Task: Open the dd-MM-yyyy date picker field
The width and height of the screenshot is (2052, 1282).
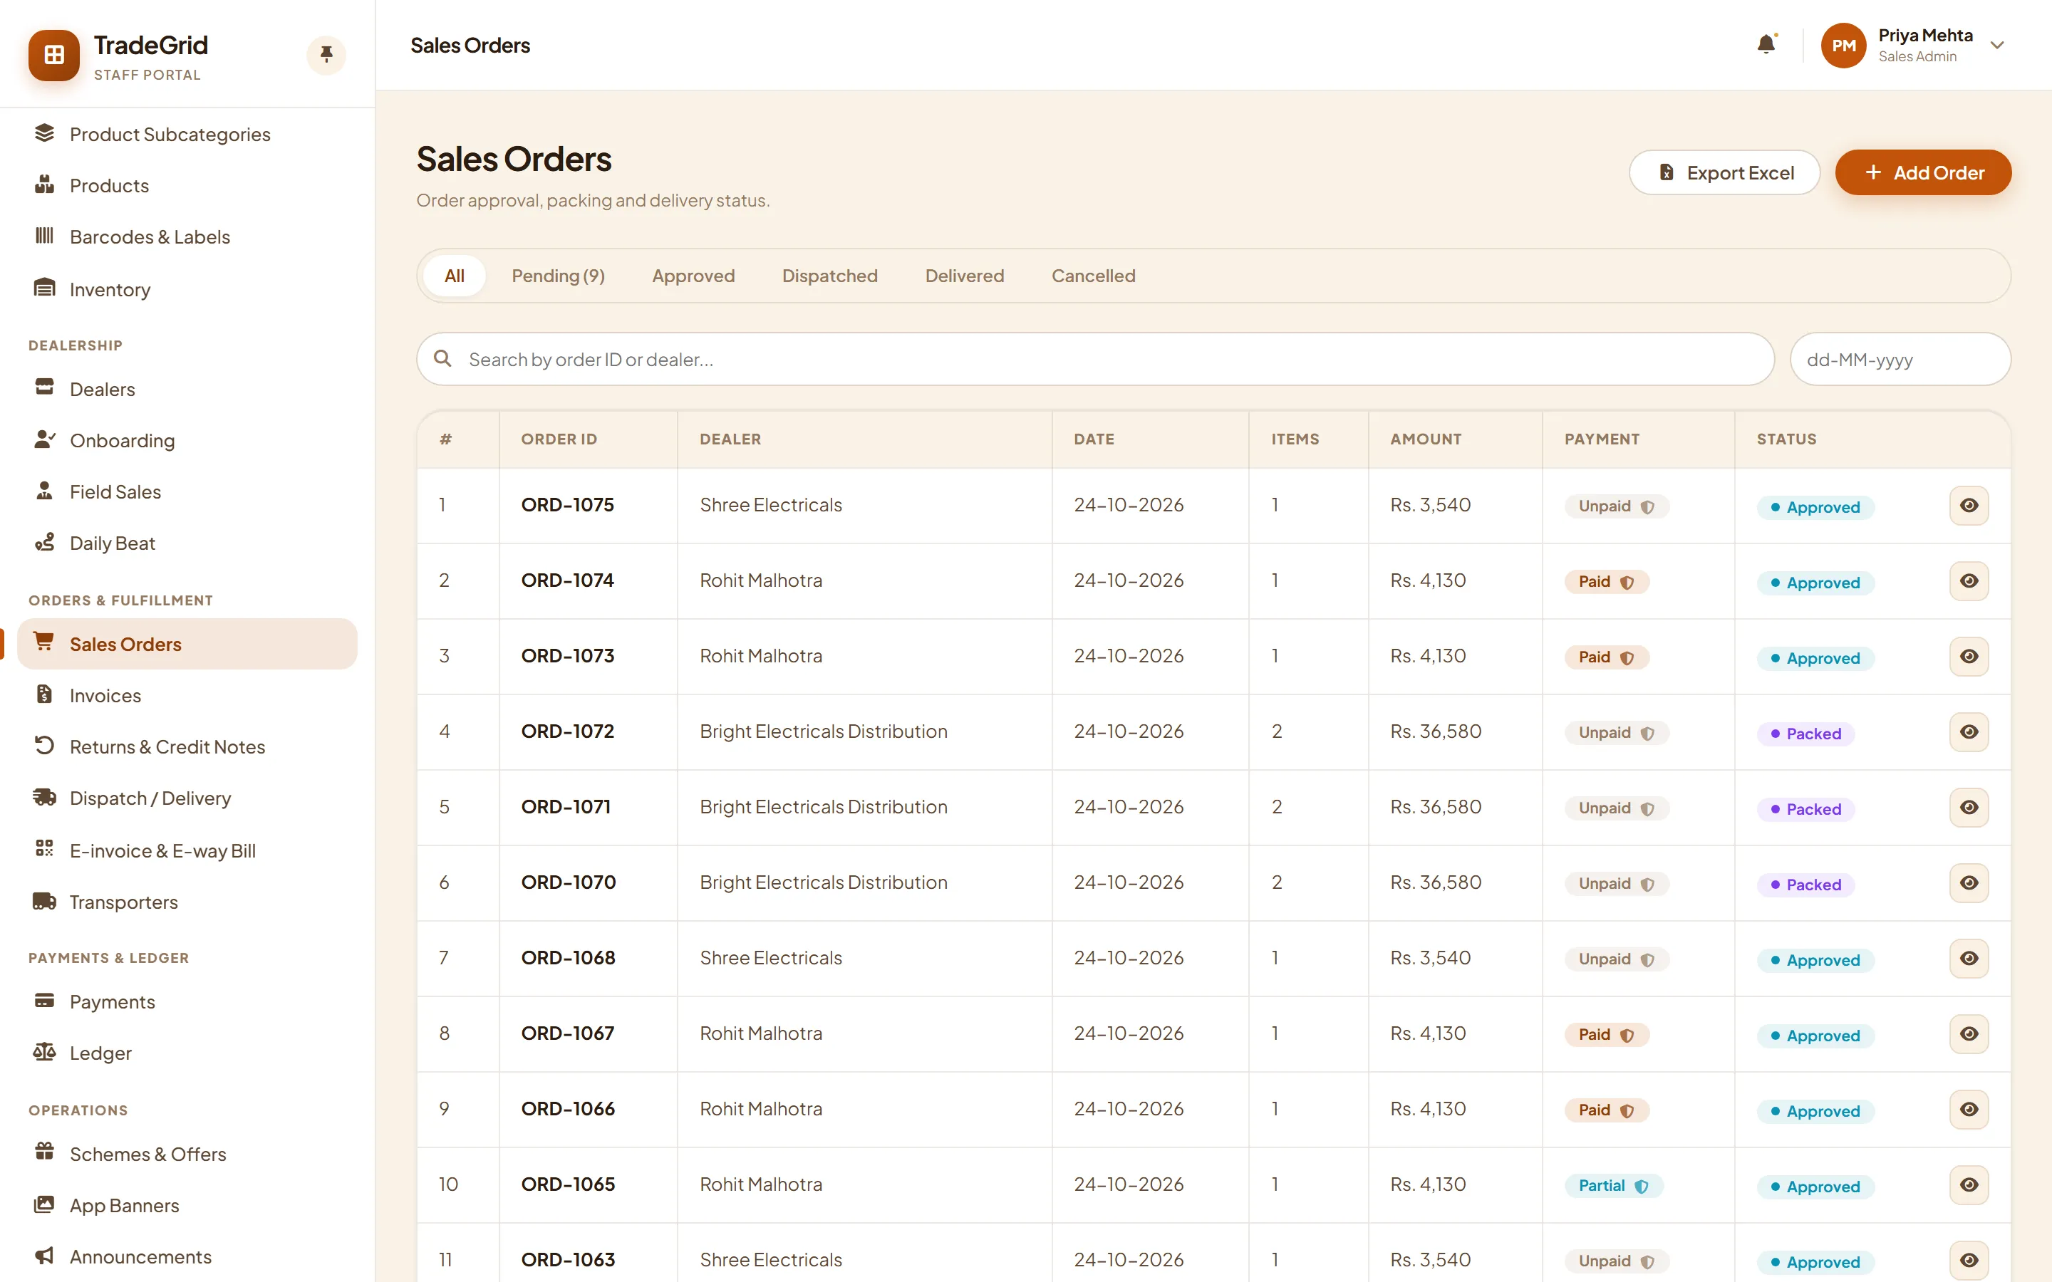Action: click(1900, 360)
